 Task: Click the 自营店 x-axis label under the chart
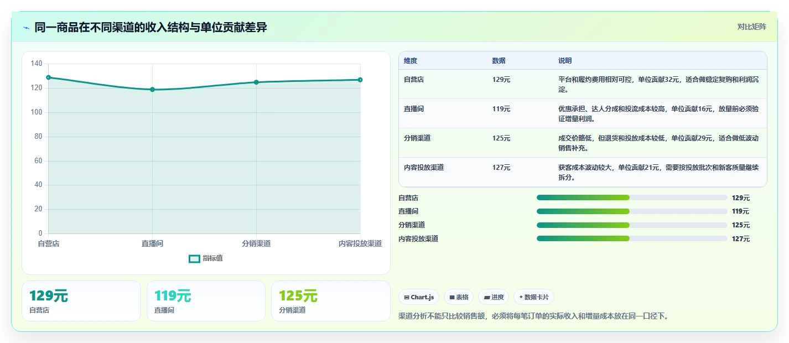49,243
